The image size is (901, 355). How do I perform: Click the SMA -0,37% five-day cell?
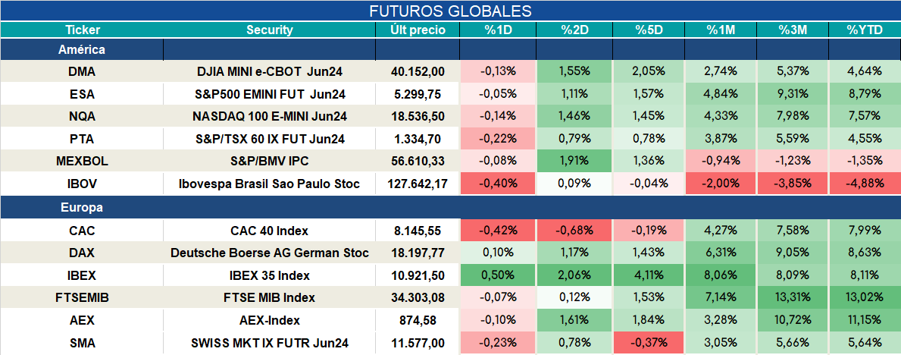[x=648, y=343]
